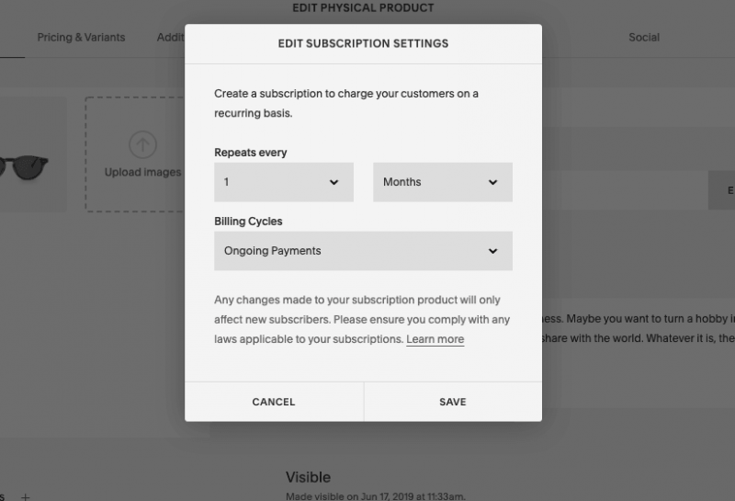
Task: Click the partially visible button at right edge
Action: [721, 190]
